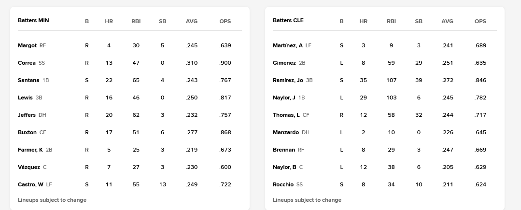Click Gimenez in the CLE lineup
This screenshot has width=521, height=210.
click(x=284, y=63)
